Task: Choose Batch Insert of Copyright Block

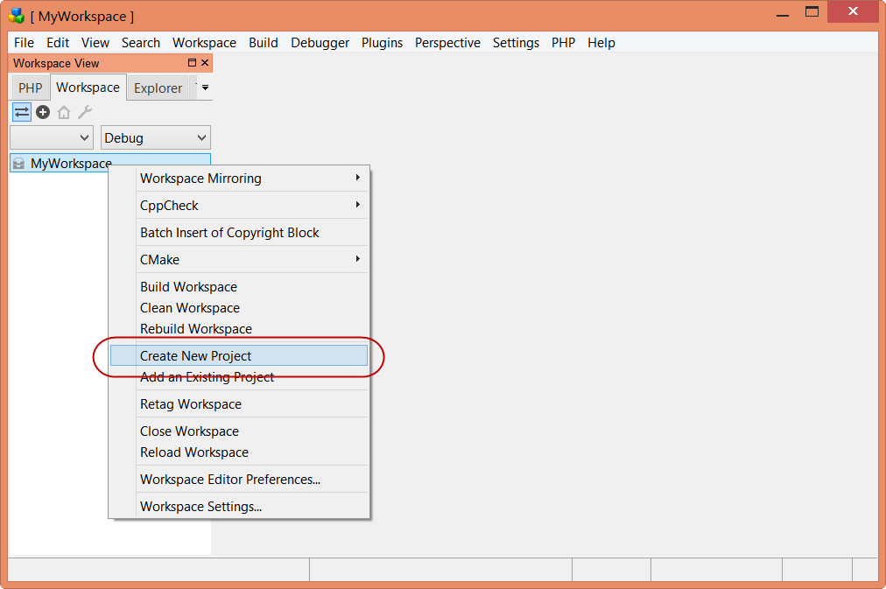Action: (x=240, y=233)
